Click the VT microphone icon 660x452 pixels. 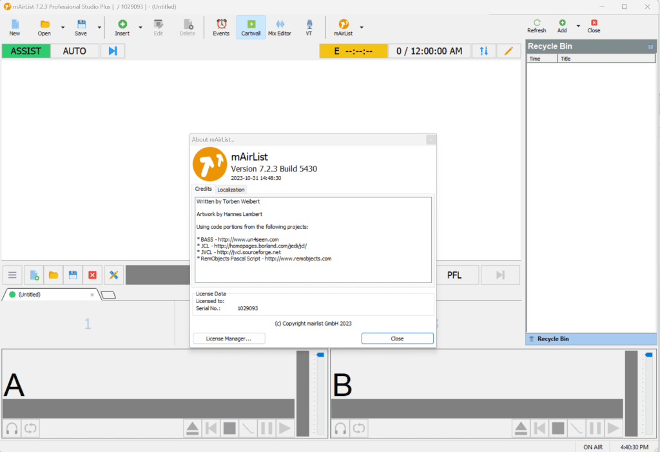309,27
